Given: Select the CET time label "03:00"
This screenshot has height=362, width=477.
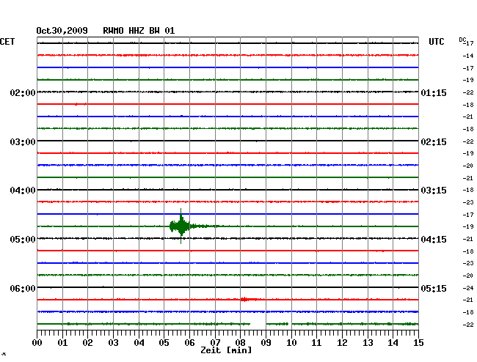Looking at the screenshot, I should tap(23, 142).
